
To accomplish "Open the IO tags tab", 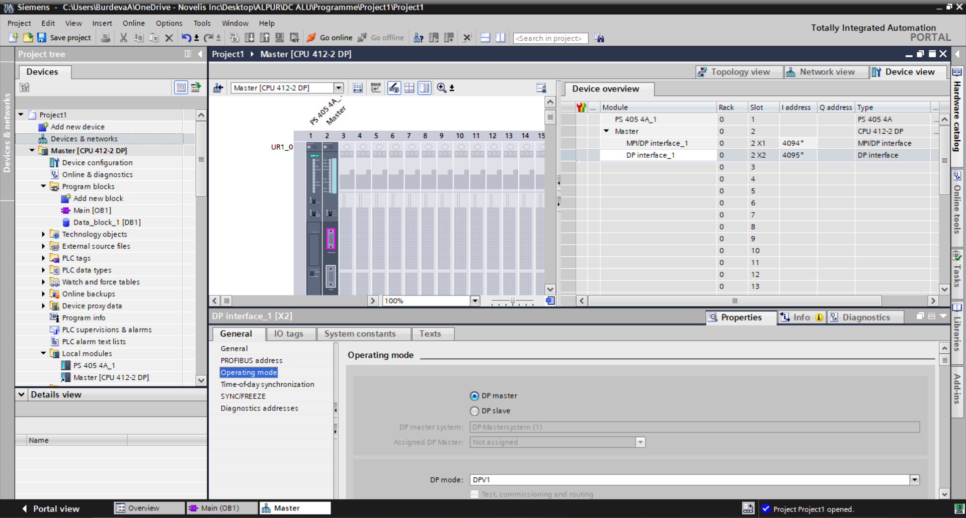I will pos(288,334).
